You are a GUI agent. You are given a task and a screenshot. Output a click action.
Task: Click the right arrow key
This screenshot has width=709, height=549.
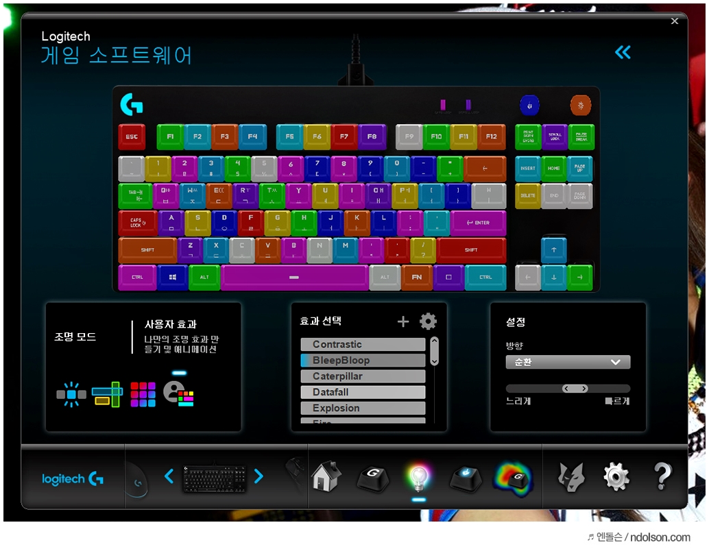tap(580, 277)
